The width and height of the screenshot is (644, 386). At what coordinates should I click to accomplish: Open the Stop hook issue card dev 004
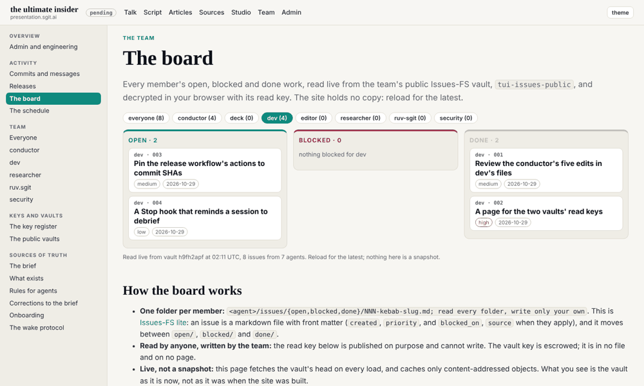[205, 218]
